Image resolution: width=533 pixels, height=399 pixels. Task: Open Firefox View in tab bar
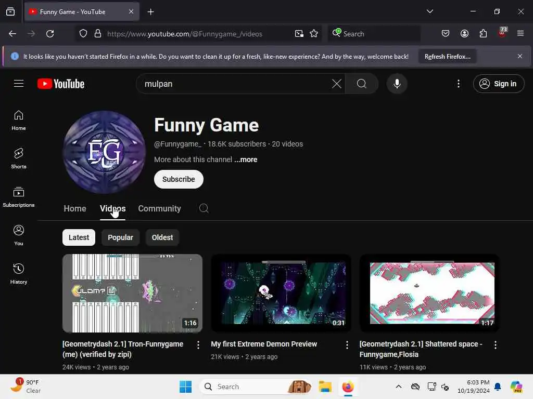(x=10, y=11)
